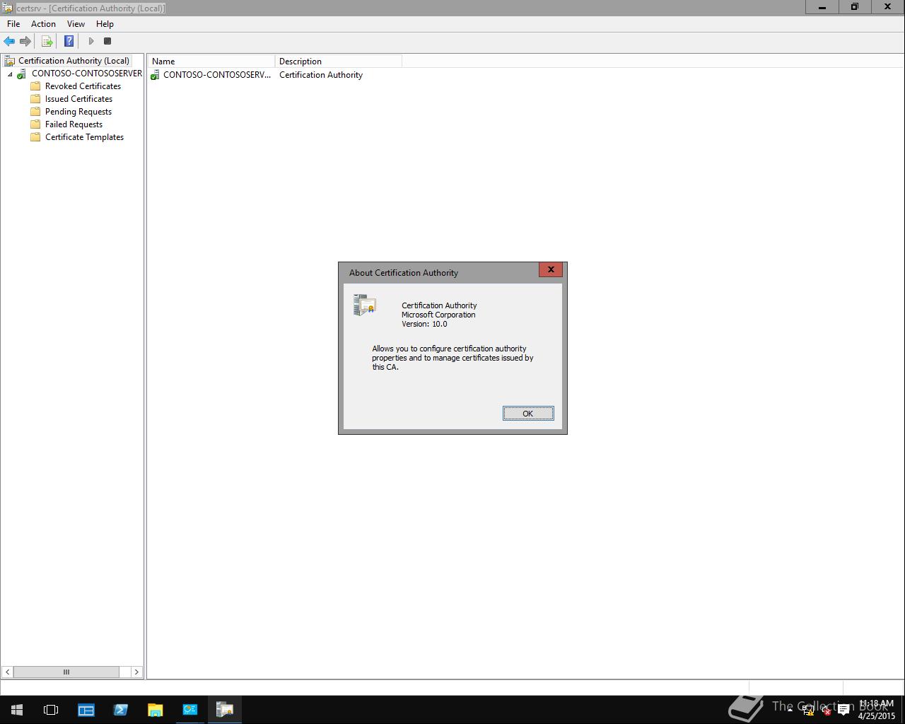Open Help via the blue question-mark icon
This screenshot has width=905, height=724.
[x=69, y=41]
